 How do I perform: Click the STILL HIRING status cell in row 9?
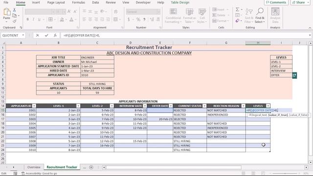coord(97,84)
